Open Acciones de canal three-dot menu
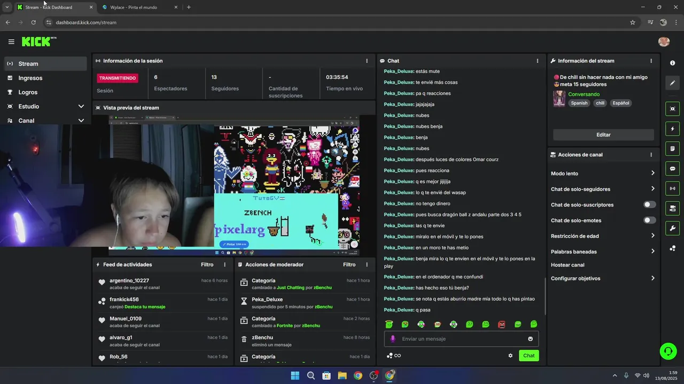The height and width of the screenshot is (384, 684). (651, 155)
